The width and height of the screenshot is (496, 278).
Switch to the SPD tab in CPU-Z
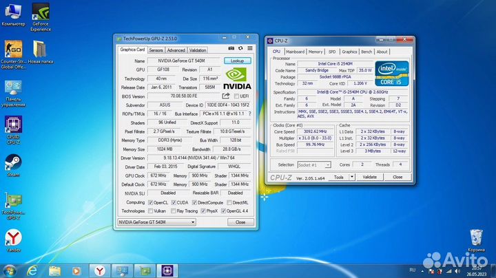coord(332,52)
